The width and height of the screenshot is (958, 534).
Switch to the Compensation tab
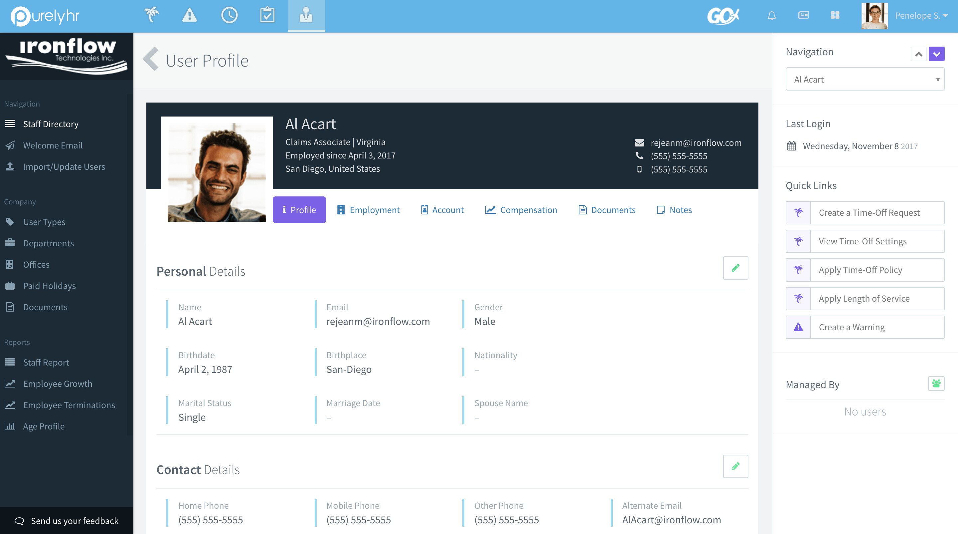pyautogui.click(x=521, y=210)
